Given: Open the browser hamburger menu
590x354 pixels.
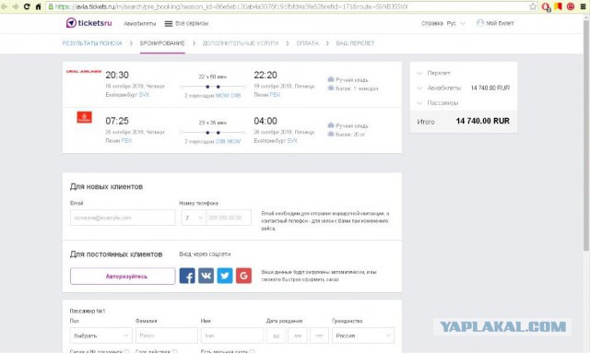Looking at the screenshot, I should [x=583, y=6].
